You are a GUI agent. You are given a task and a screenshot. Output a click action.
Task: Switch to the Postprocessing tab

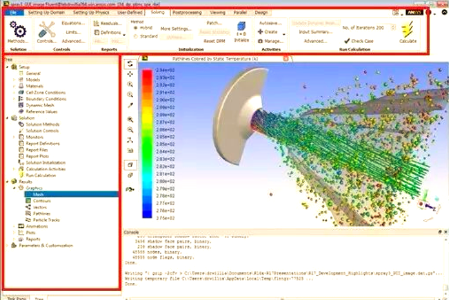click(187, 13)
